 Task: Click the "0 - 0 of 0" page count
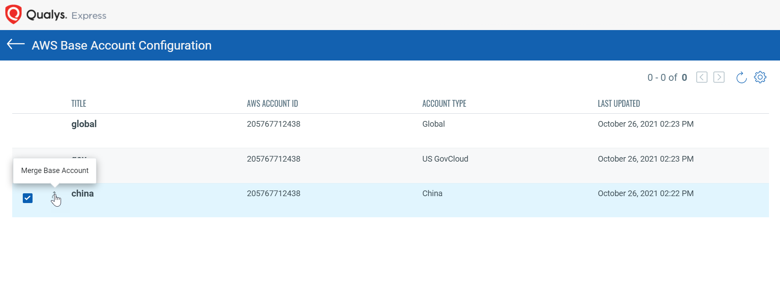point(667,78)
